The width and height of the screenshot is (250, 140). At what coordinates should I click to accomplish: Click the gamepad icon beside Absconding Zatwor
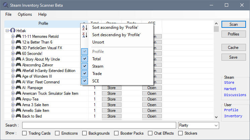click(18, 65)
